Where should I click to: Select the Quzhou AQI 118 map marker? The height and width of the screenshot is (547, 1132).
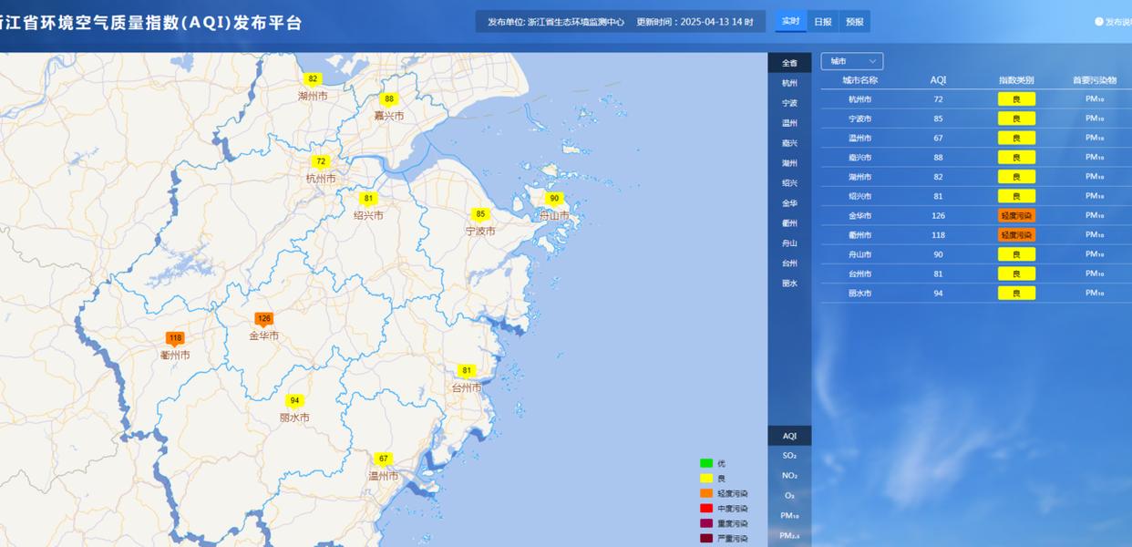click(175, 338)
